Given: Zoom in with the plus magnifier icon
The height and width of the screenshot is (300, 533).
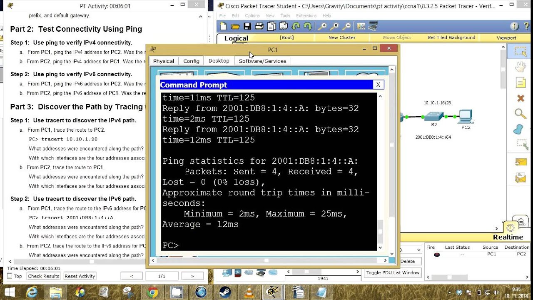Looking at the screenshot, I should (x=322, y=26).
